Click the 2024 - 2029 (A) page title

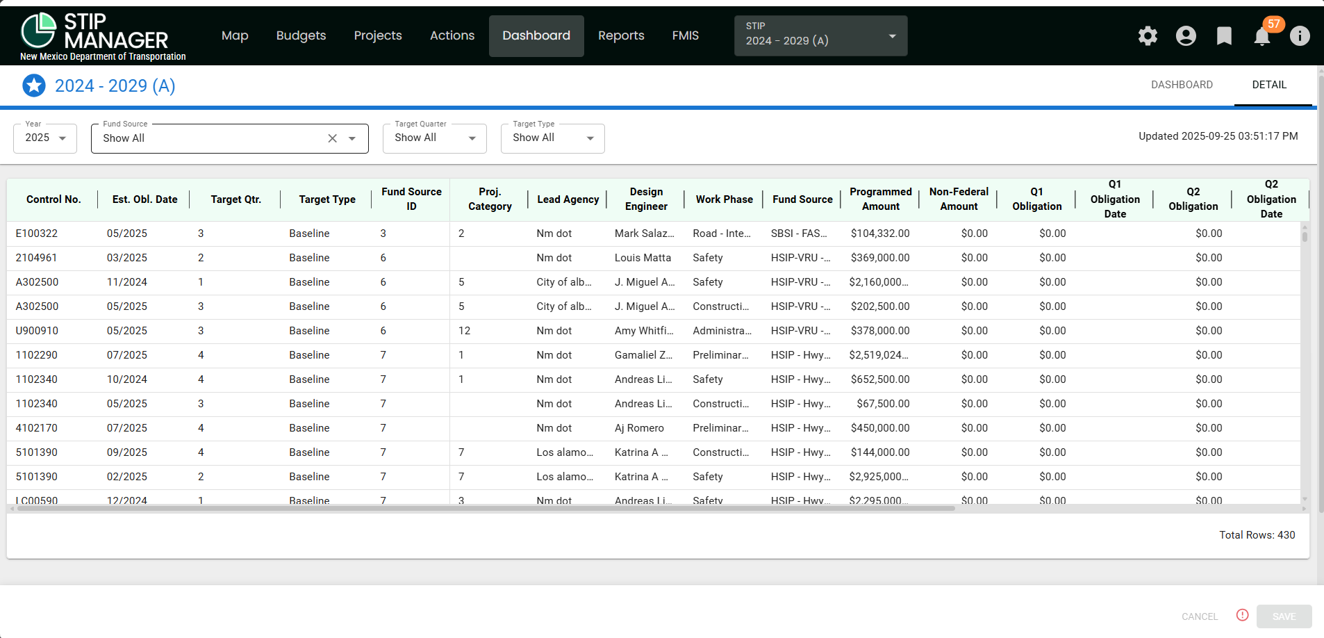pos(115,85)
